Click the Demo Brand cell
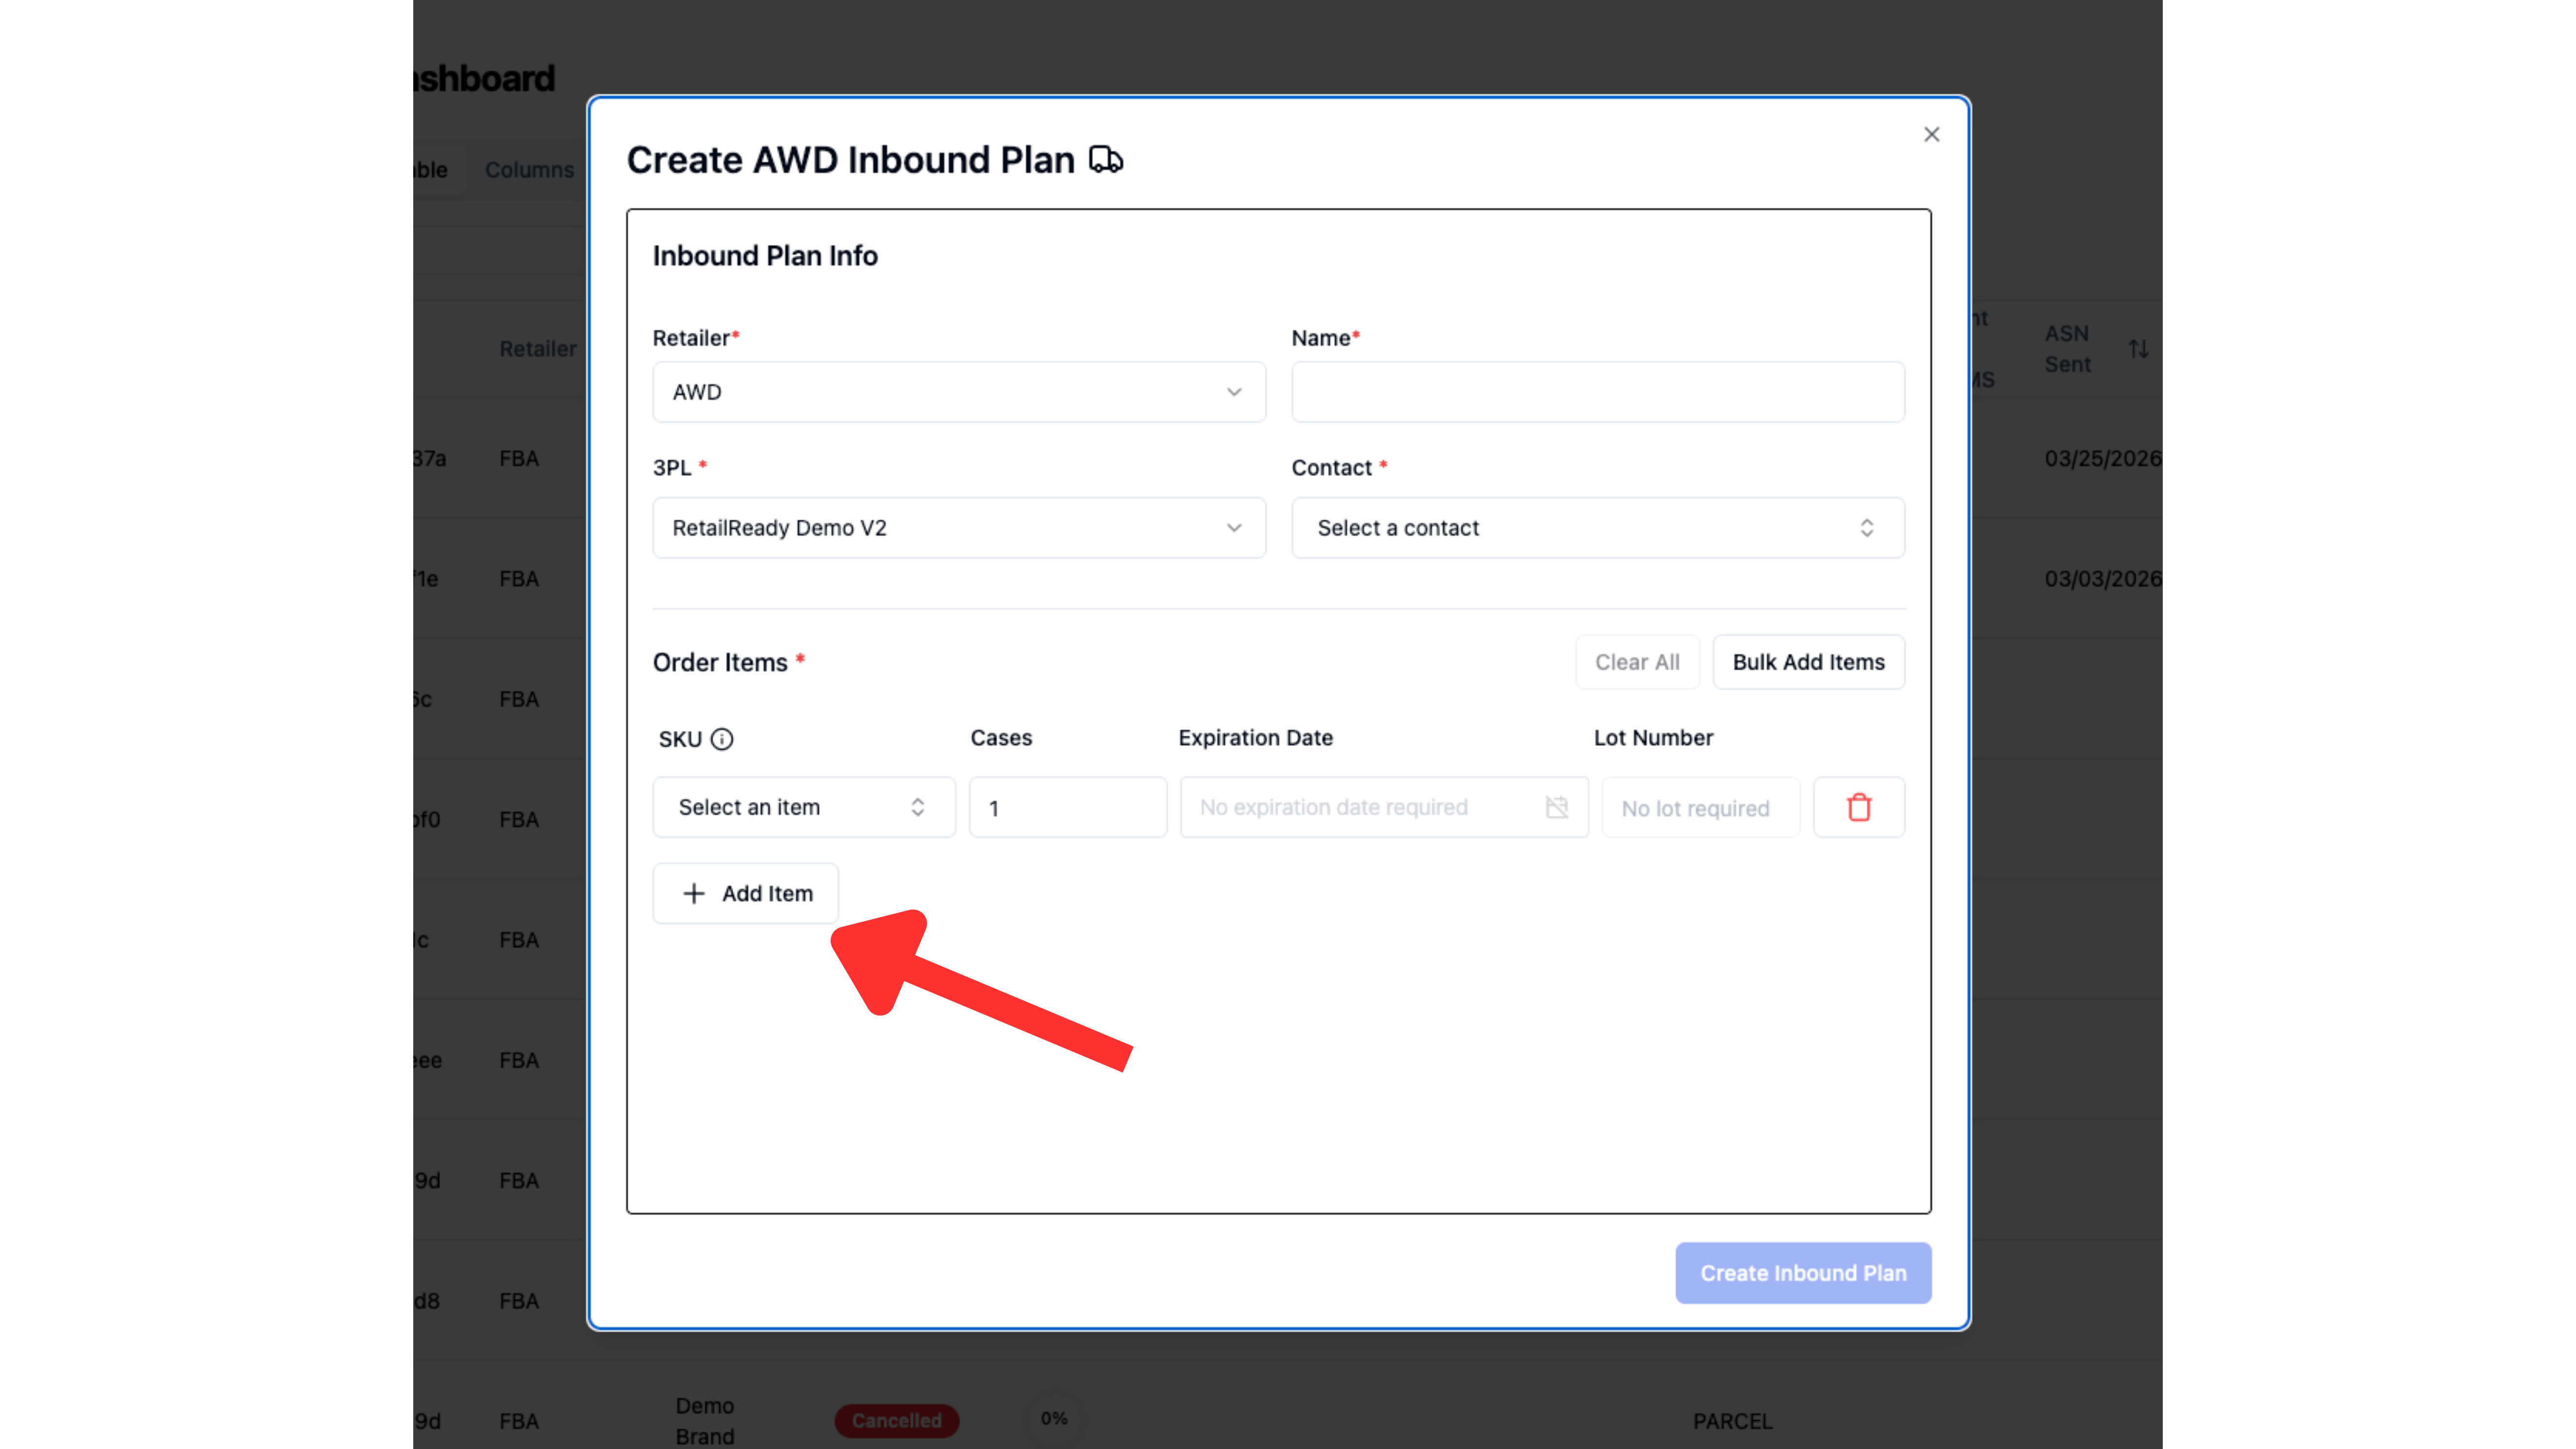Screen dimensions: 2576x1449 [704, 1420]
